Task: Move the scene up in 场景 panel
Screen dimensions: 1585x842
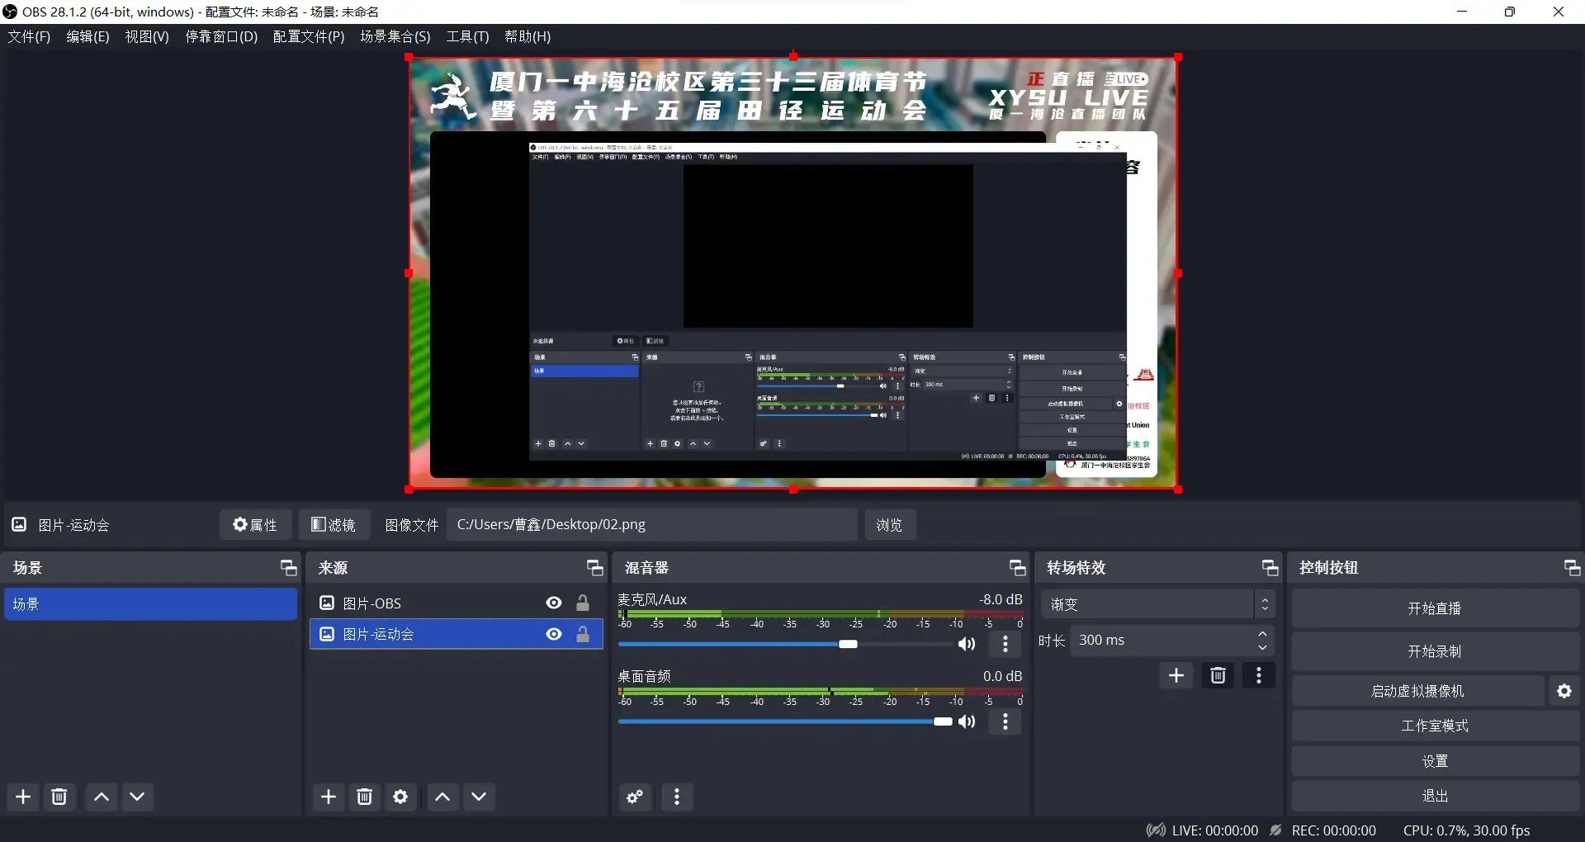Action: point(102,797)
